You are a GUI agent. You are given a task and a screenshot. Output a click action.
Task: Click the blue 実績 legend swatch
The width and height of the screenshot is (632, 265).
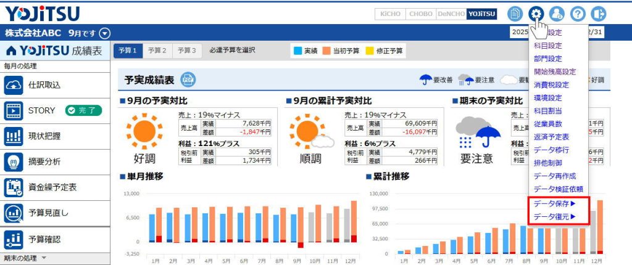point(298,51)
